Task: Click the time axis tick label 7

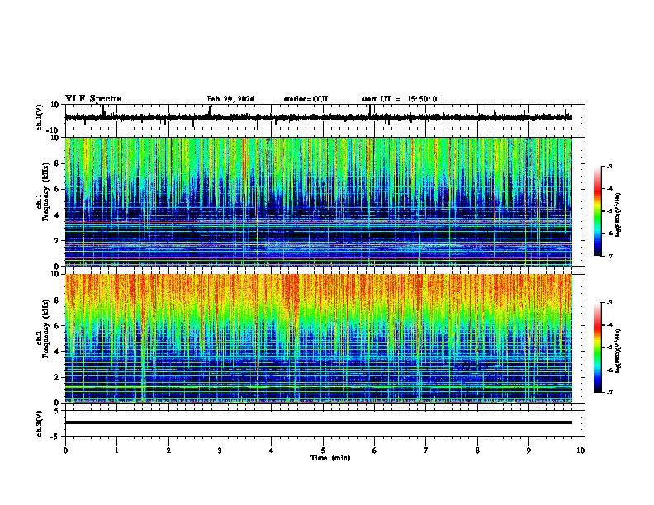Action: click(x=426, y=450)
